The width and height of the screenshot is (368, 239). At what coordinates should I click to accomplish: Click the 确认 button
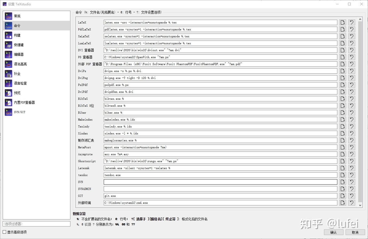334,232
